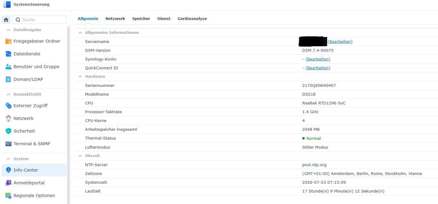438x204 pixels.
Task: Click the Arbeitsspeicher insgesamt label
Action: point(111,129)
